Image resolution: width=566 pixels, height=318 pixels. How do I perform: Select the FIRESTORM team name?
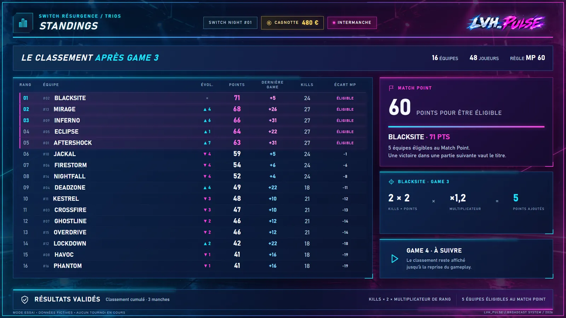click(x=70, y=165)
